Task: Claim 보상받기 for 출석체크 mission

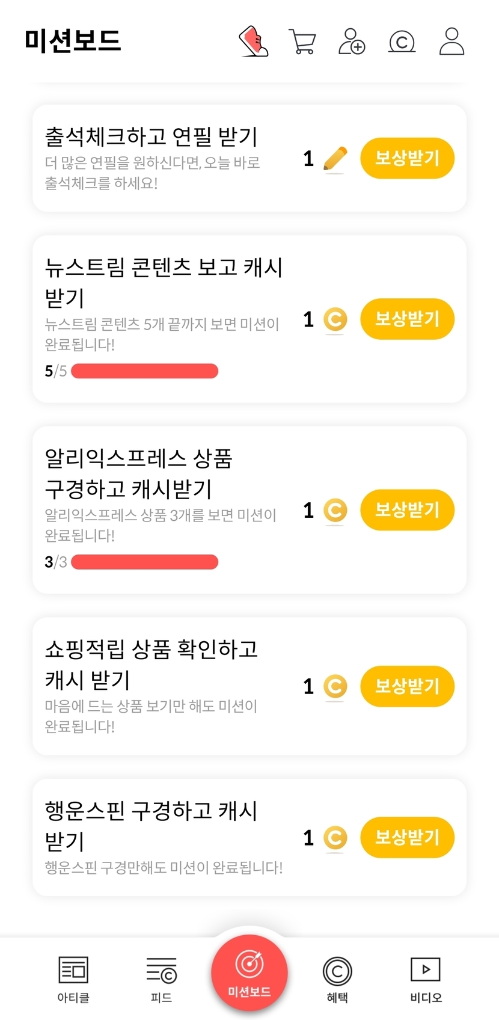Action: point(407,159)
